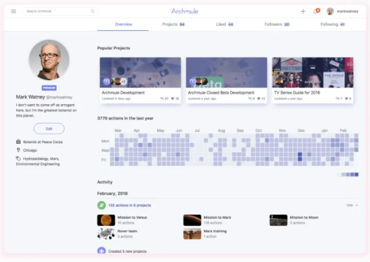The width and height of the screenshot is (370, 262).
Task: Click the markwatney avatar in header
Action: 330,11
